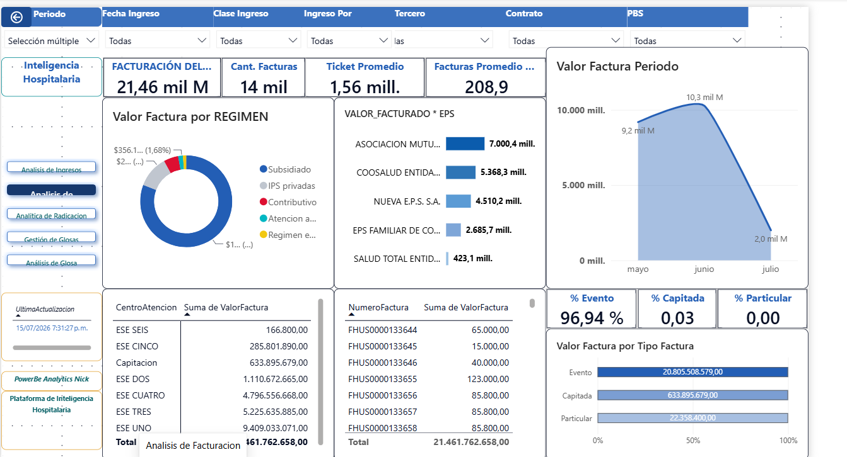Click the % Evento card
This screenshot has height=457, width=847.
click(592, 308)
